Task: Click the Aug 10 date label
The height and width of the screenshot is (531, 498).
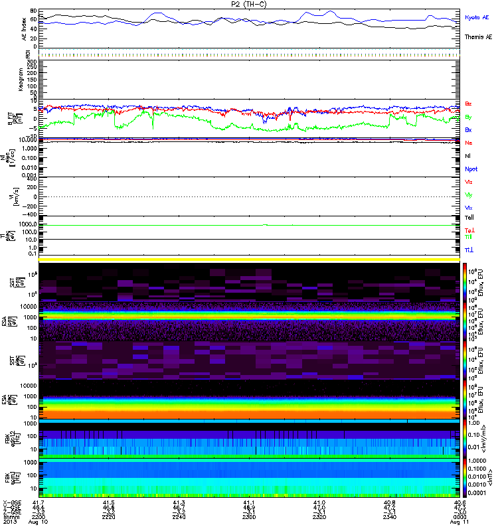Action: click(38, 522)
